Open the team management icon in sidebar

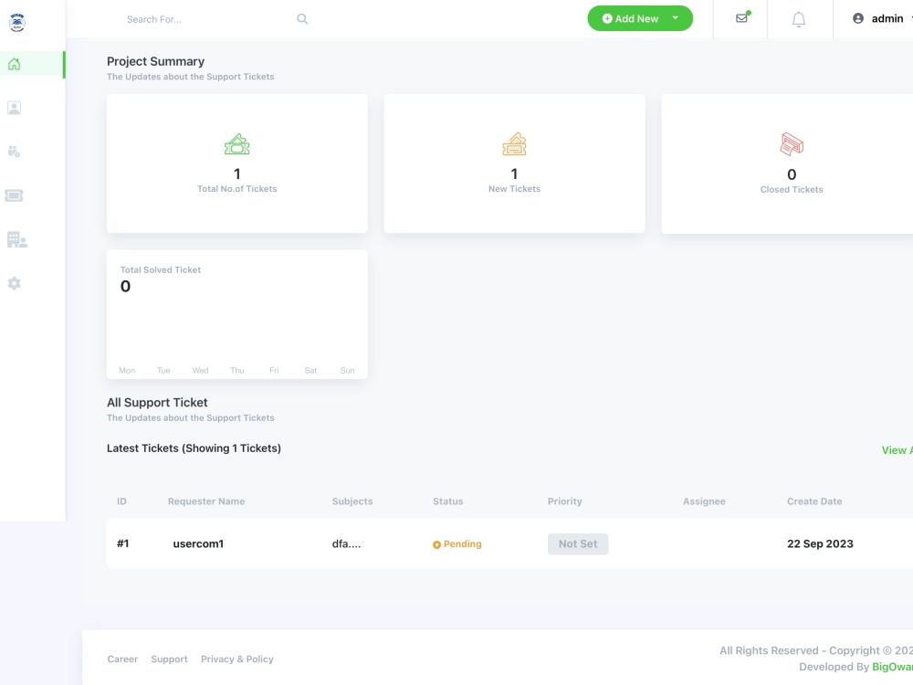[x=14, y=152]
